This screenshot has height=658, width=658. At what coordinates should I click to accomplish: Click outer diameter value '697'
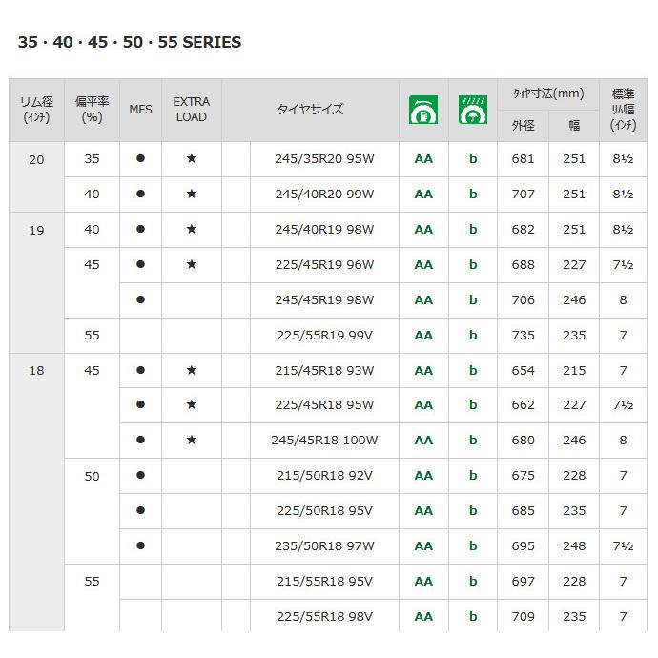click(x=523, y=581)
